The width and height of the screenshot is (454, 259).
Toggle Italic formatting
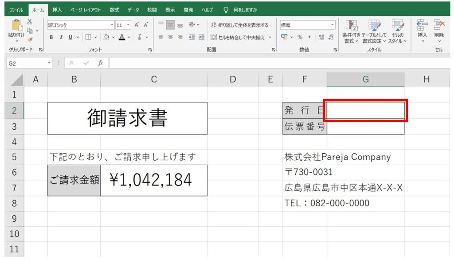point(61,37)
